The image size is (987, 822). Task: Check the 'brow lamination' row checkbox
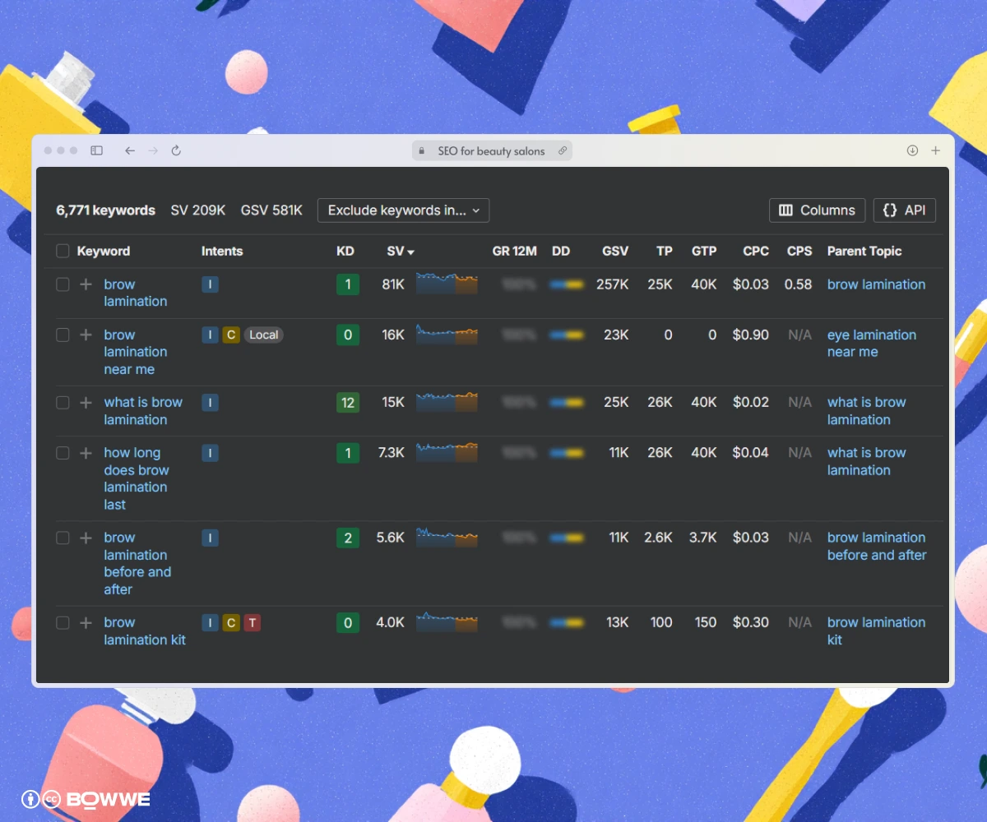click(x=63, y=284)
